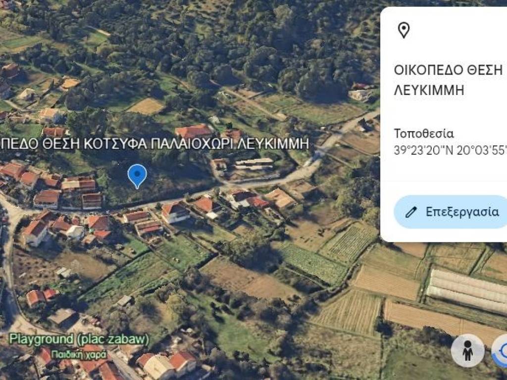Click the pencil icon beside Επεξεργασία

[411, 212]
